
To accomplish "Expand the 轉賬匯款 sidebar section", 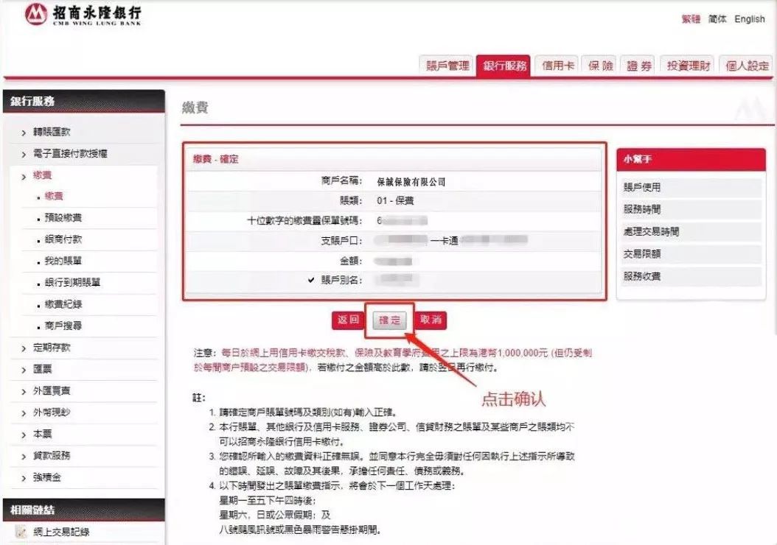I will click(52, 132).
